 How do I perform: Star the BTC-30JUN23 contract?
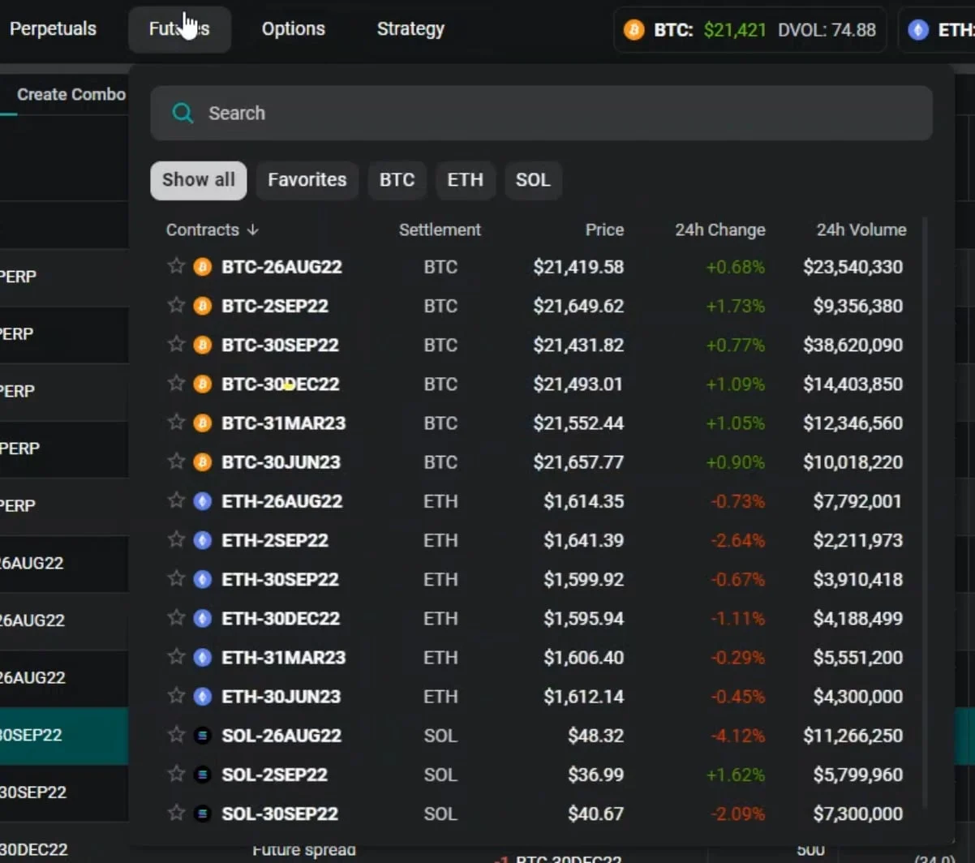(x=176, y=461)
